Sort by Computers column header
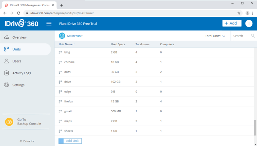257x146 pixels. (167, 44)
